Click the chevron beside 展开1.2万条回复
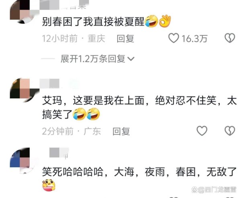 (131, 59)
